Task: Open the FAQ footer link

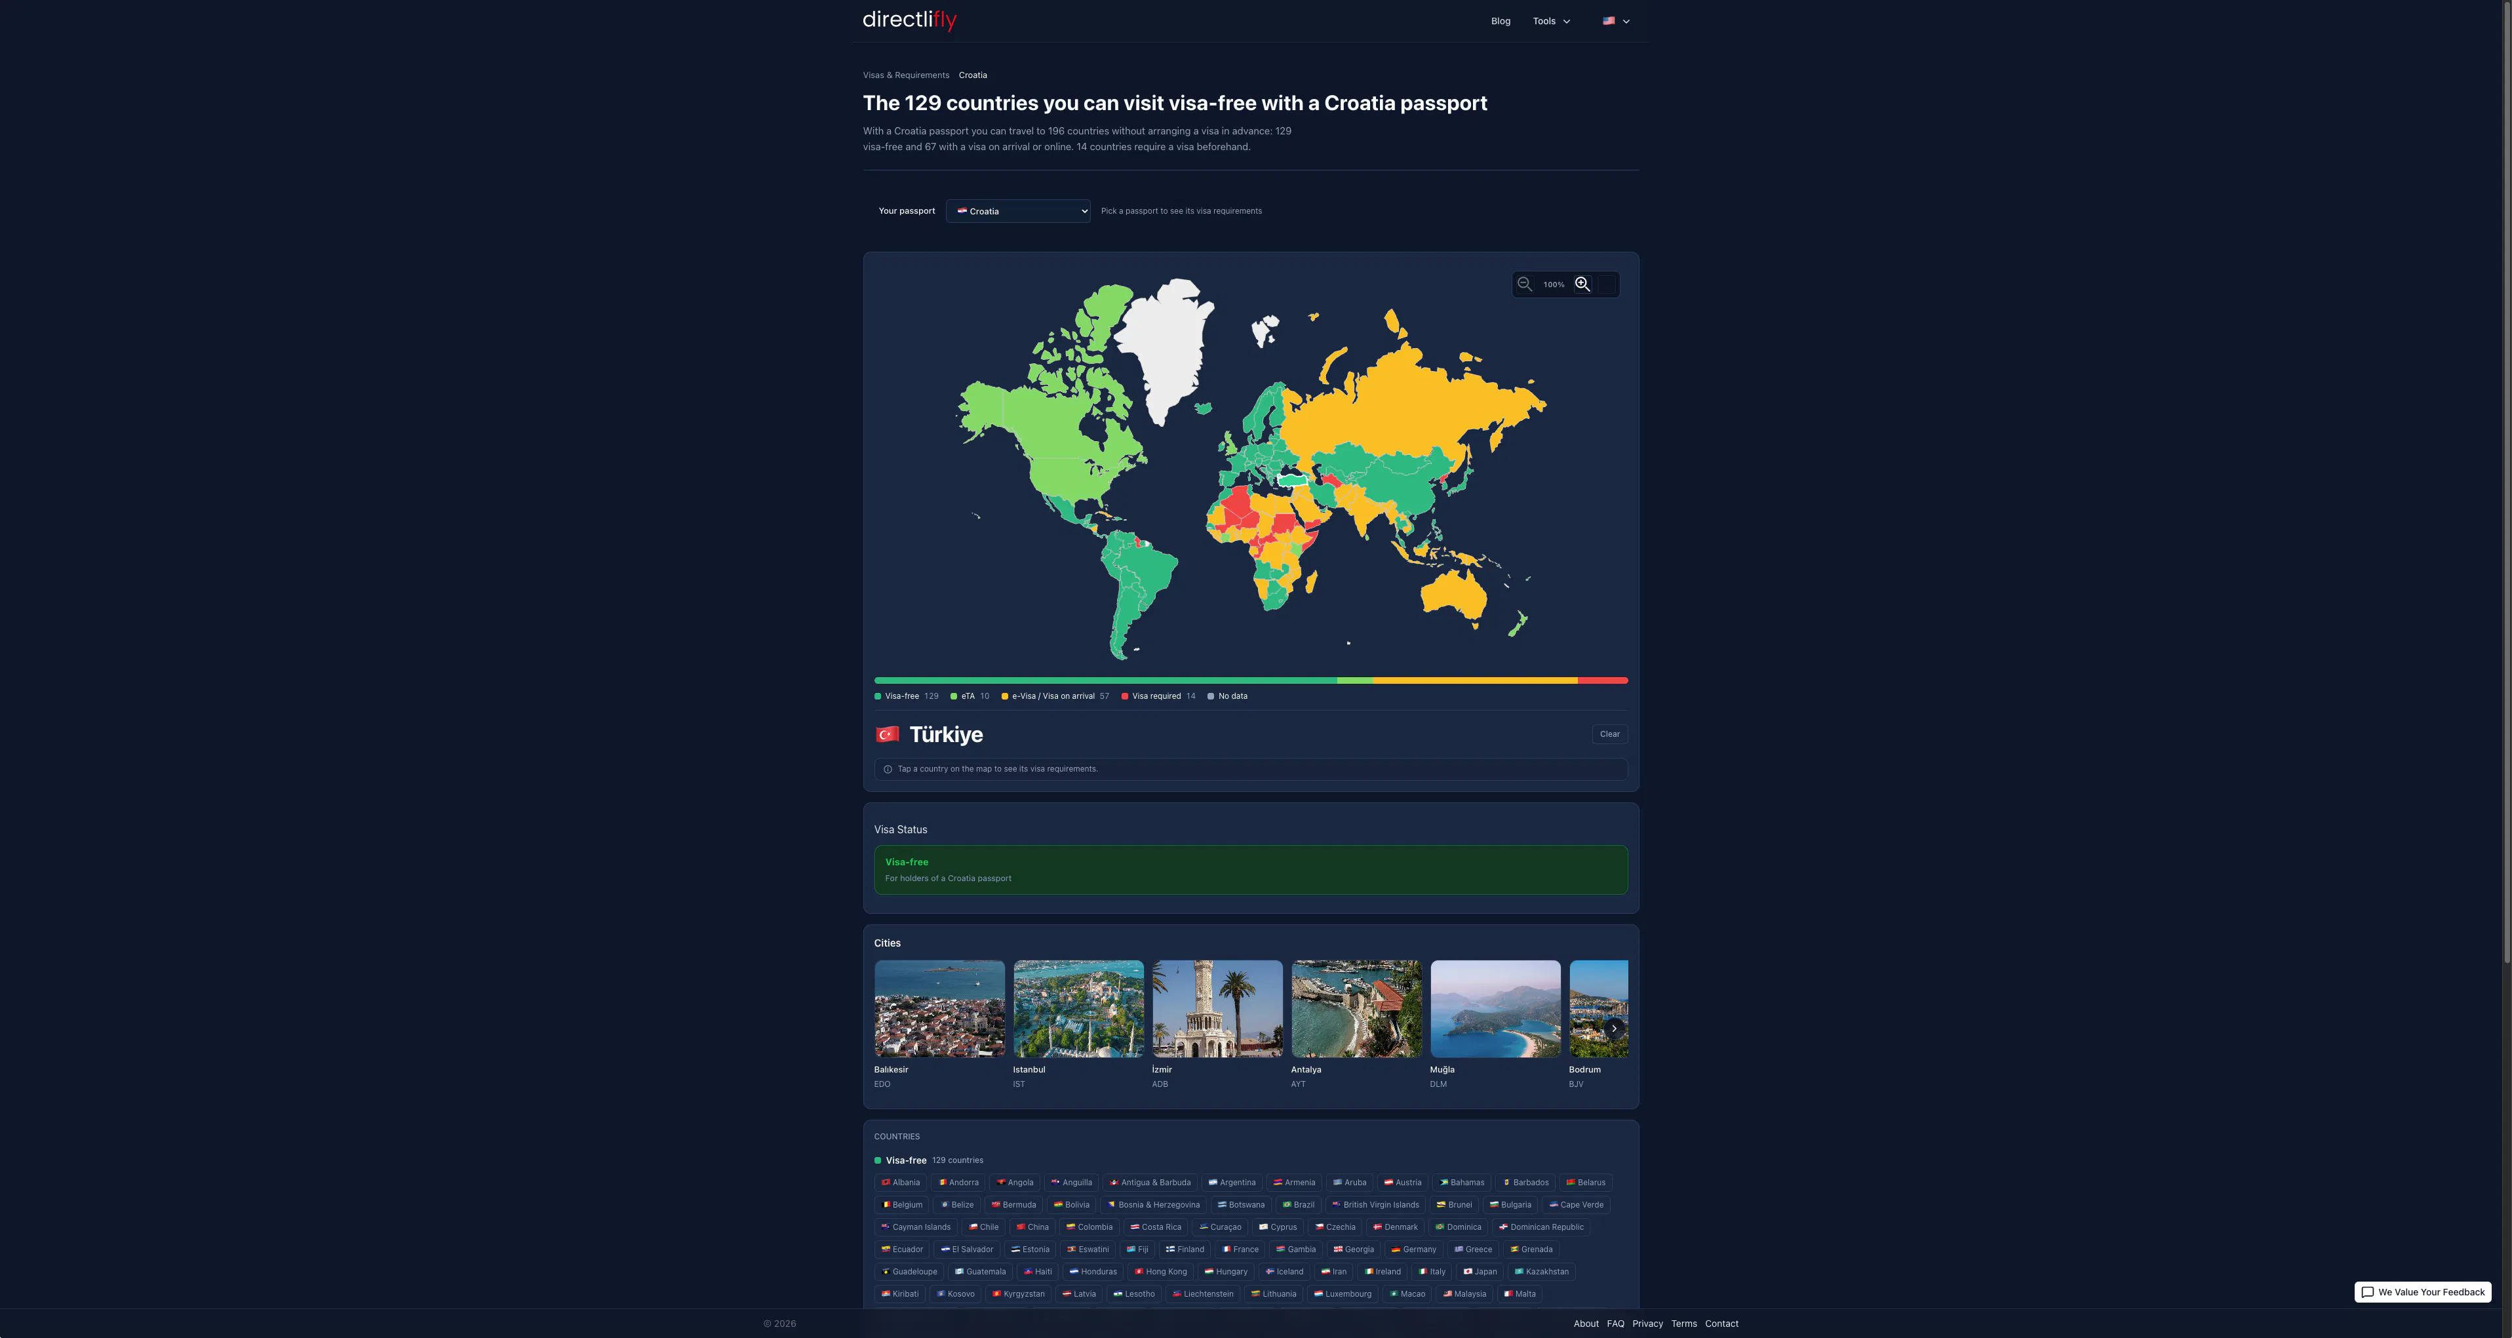Action: tap(1616, 1324)
